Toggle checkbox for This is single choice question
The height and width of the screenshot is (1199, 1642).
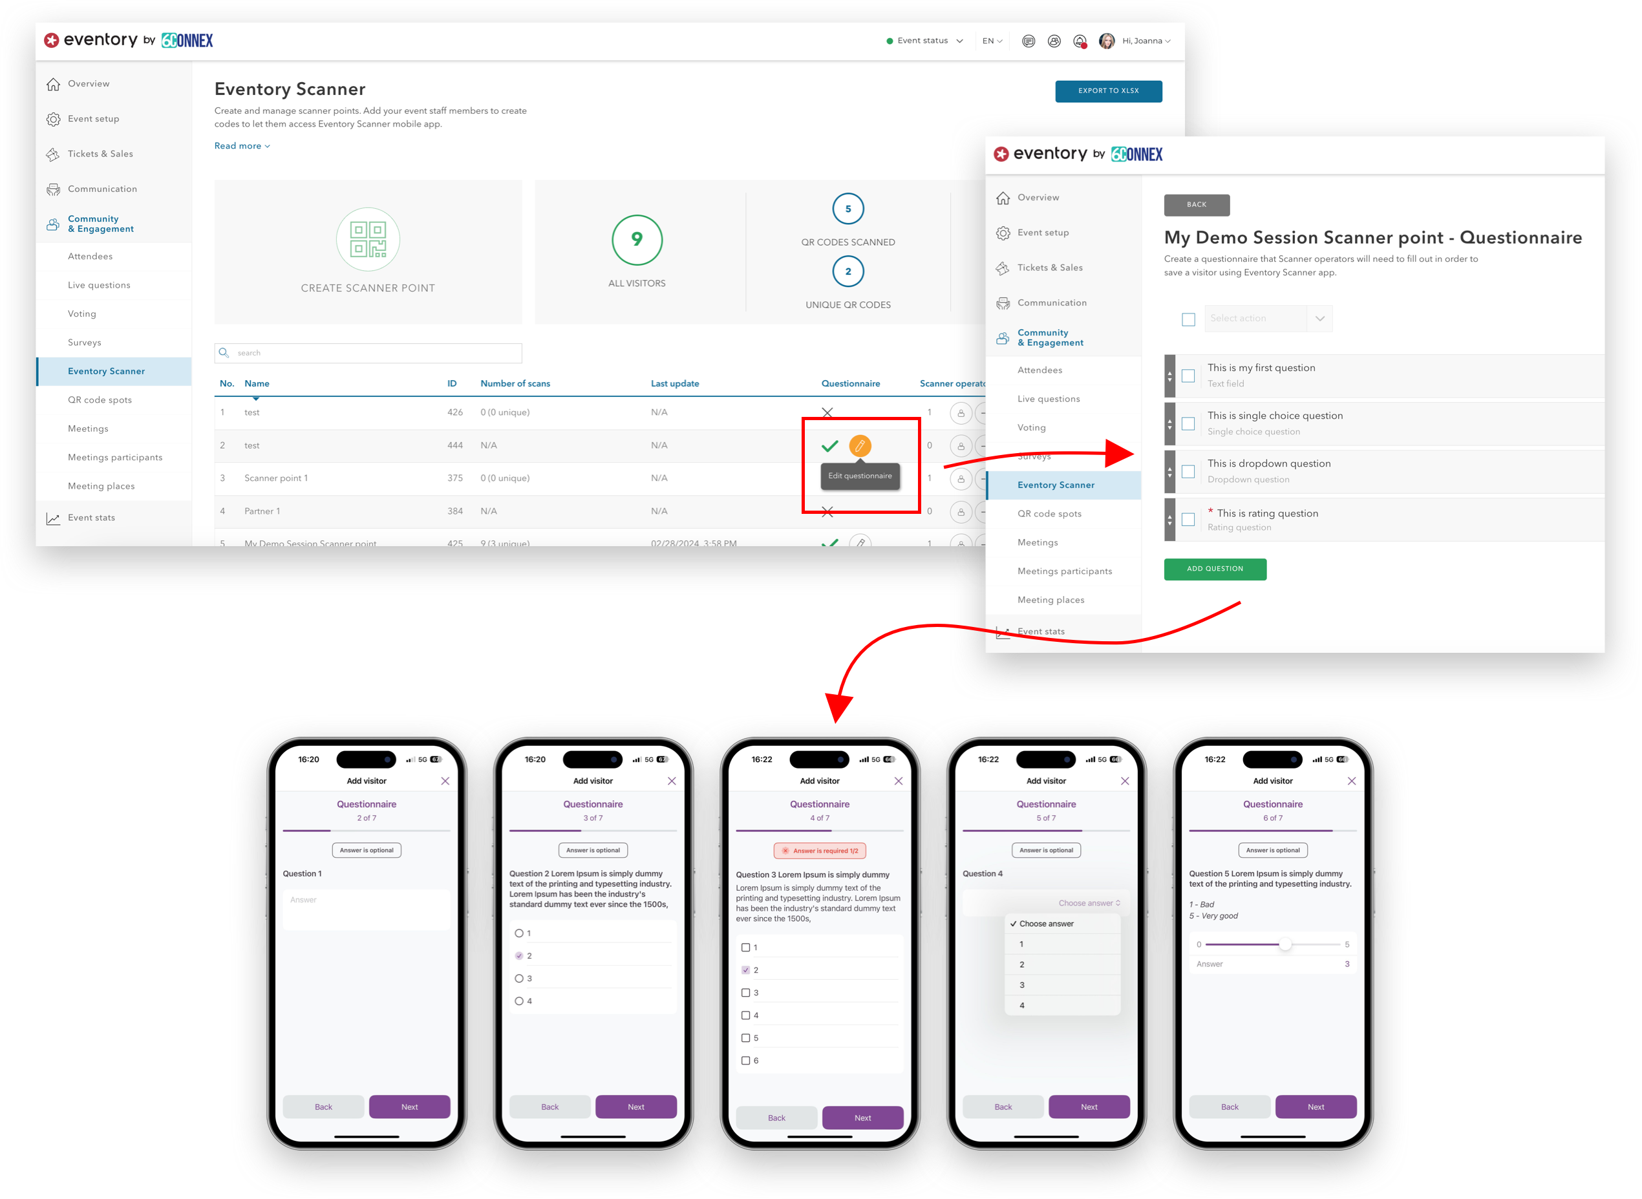coord(1186,422)
